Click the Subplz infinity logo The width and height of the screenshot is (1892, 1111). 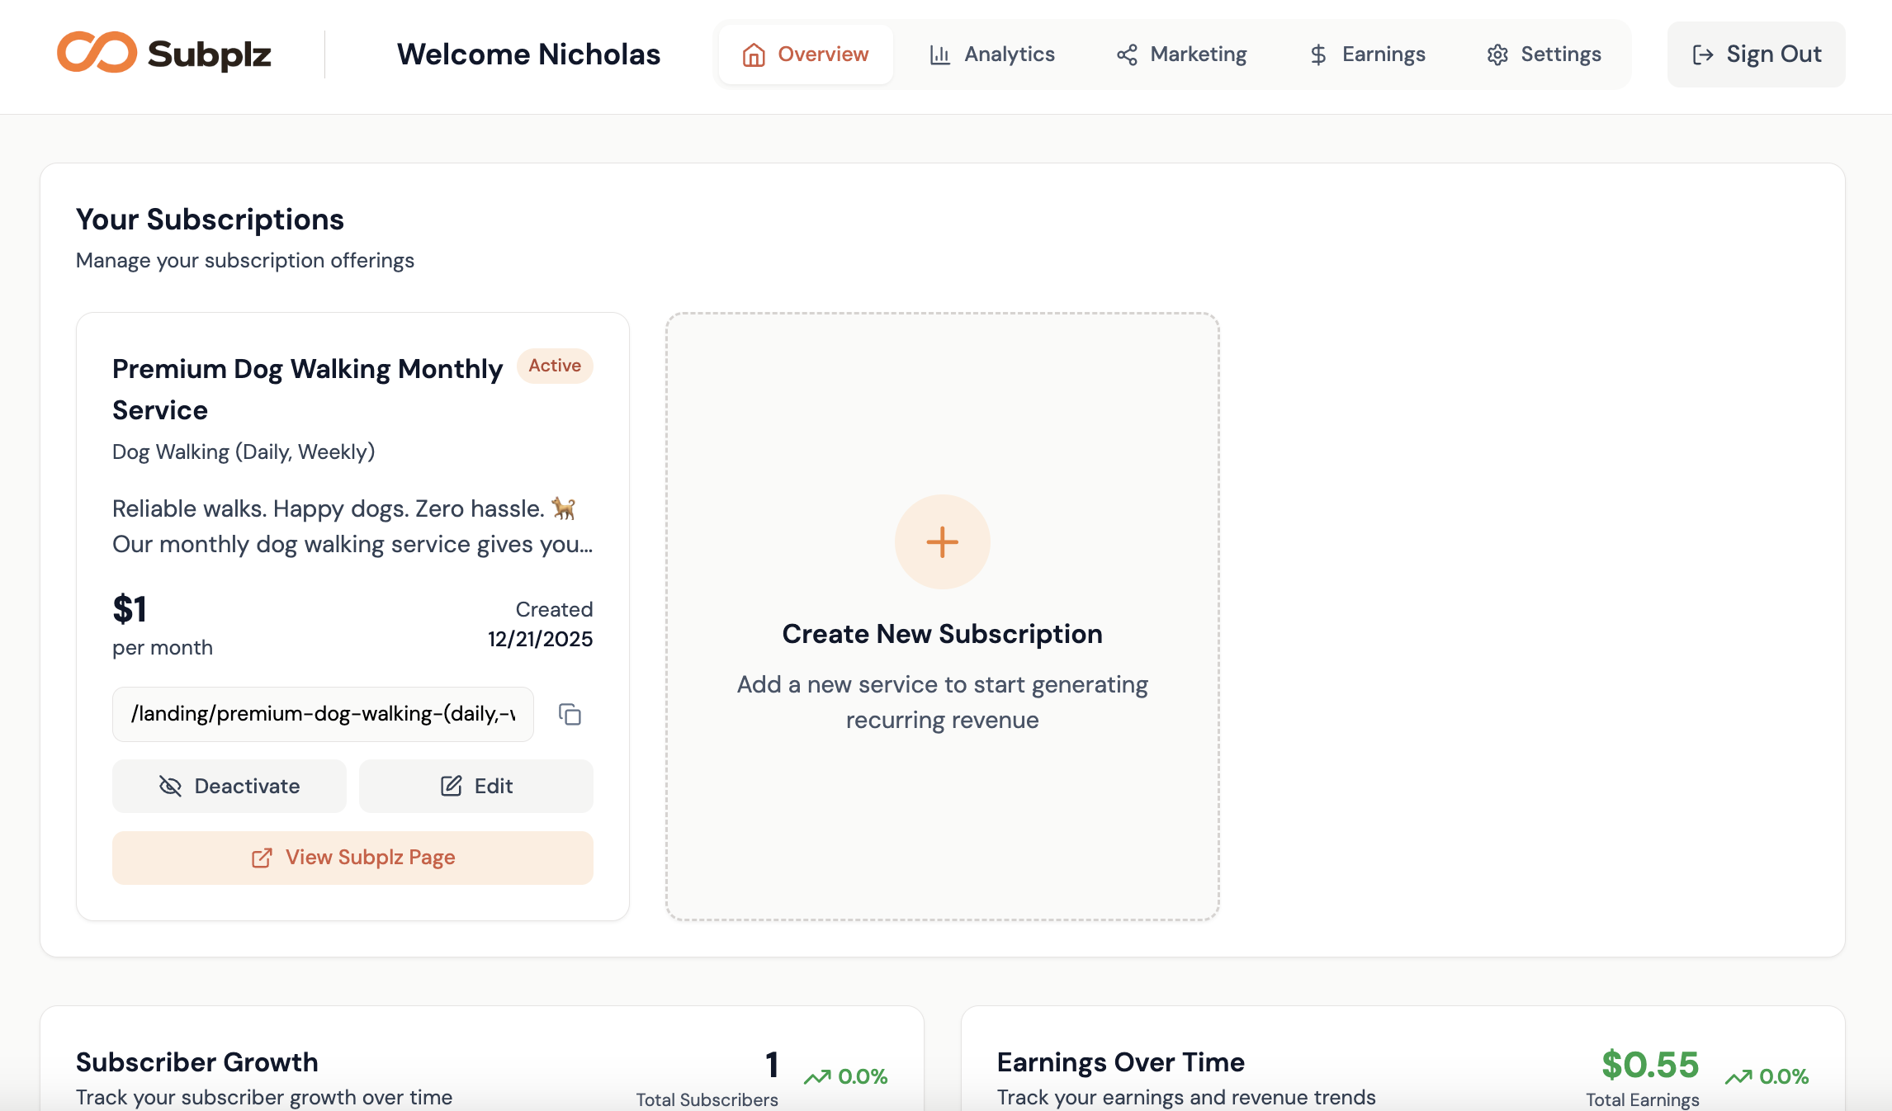pyautogui.click(x=98, y=53)
